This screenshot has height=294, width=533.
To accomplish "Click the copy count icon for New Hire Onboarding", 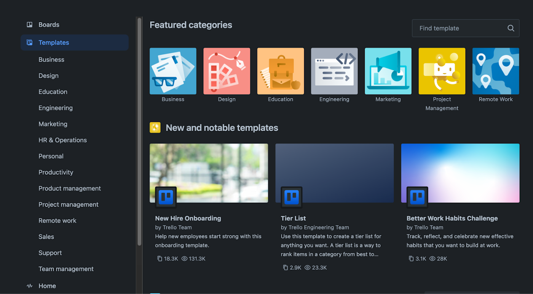I will [160, 259].
